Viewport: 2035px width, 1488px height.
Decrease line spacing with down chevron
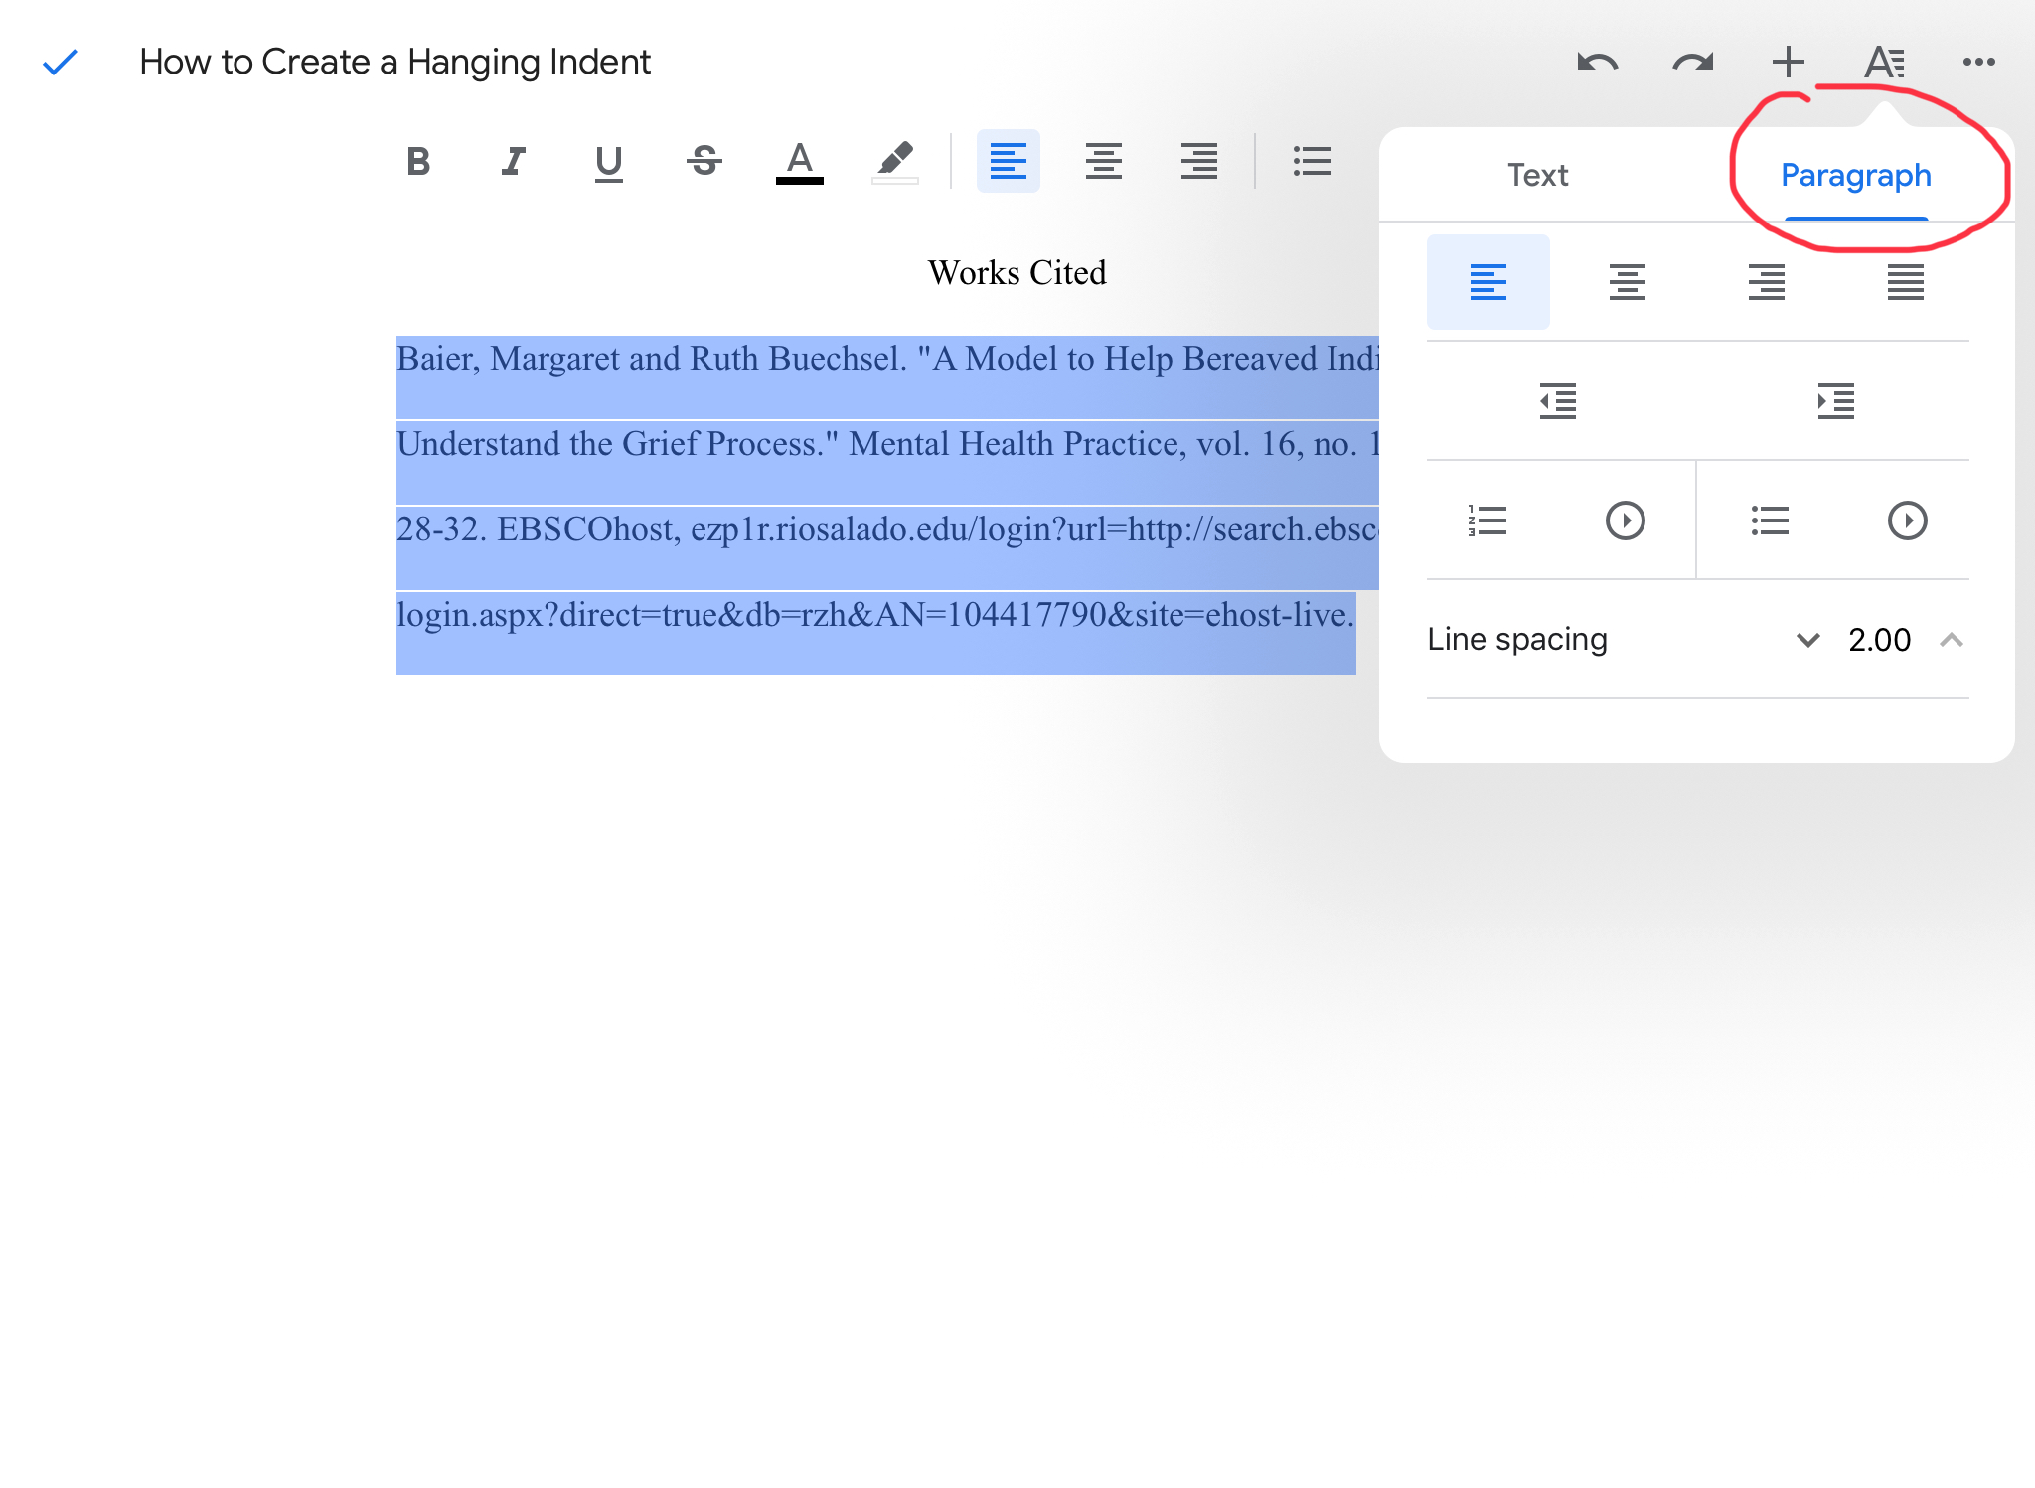coord(1808,640)
